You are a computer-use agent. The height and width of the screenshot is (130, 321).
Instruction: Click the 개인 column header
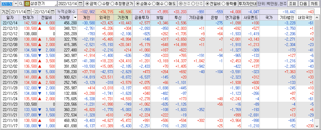(87, 18)
